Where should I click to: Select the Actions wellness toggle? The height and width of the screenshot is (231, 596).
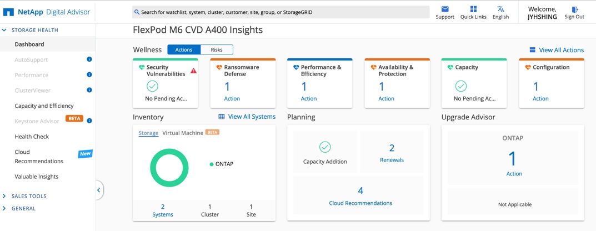pyautogui.click(x=184, y=50)
